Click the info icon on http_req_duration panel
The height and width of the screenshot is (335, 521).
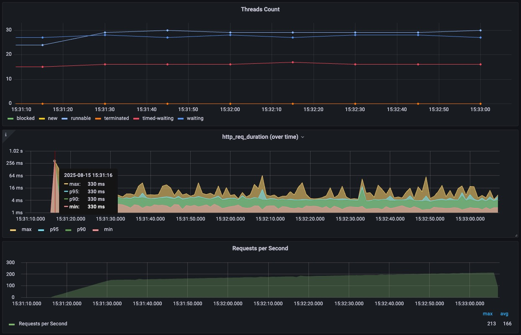coord(5,135)
